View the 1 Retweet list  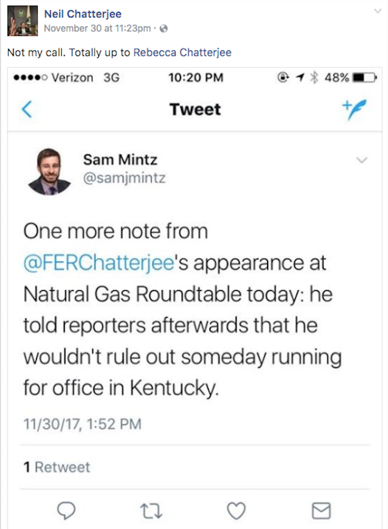[57, 467]
